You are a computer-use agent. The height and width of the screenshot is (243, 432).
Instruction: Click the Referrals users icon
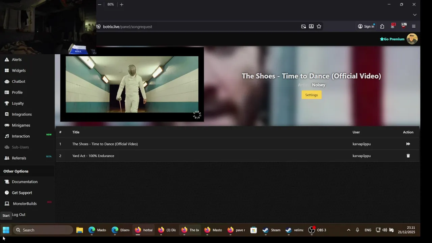click(x=7, y=158)
